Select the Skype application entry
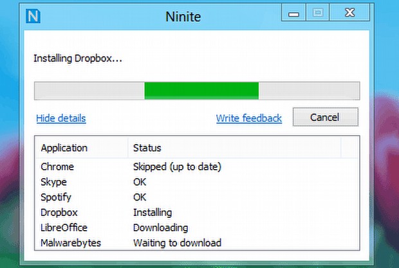The height and width of the screenshot is (268, 399). pyautogui.click(x=53, y=182)
